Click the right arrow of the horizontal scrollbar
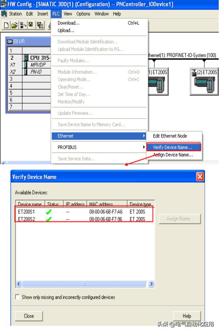Screen dimensions: 219x332 click(x=151, y=284)
